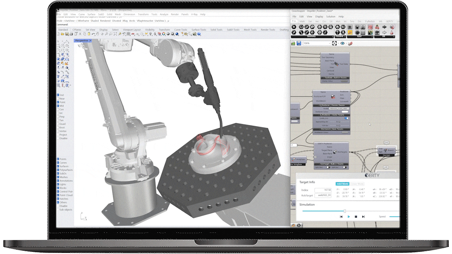The image size is (452, 254).
Task: Toggle the Surfaces selection filter checkbox
Action: pos(58,166)
